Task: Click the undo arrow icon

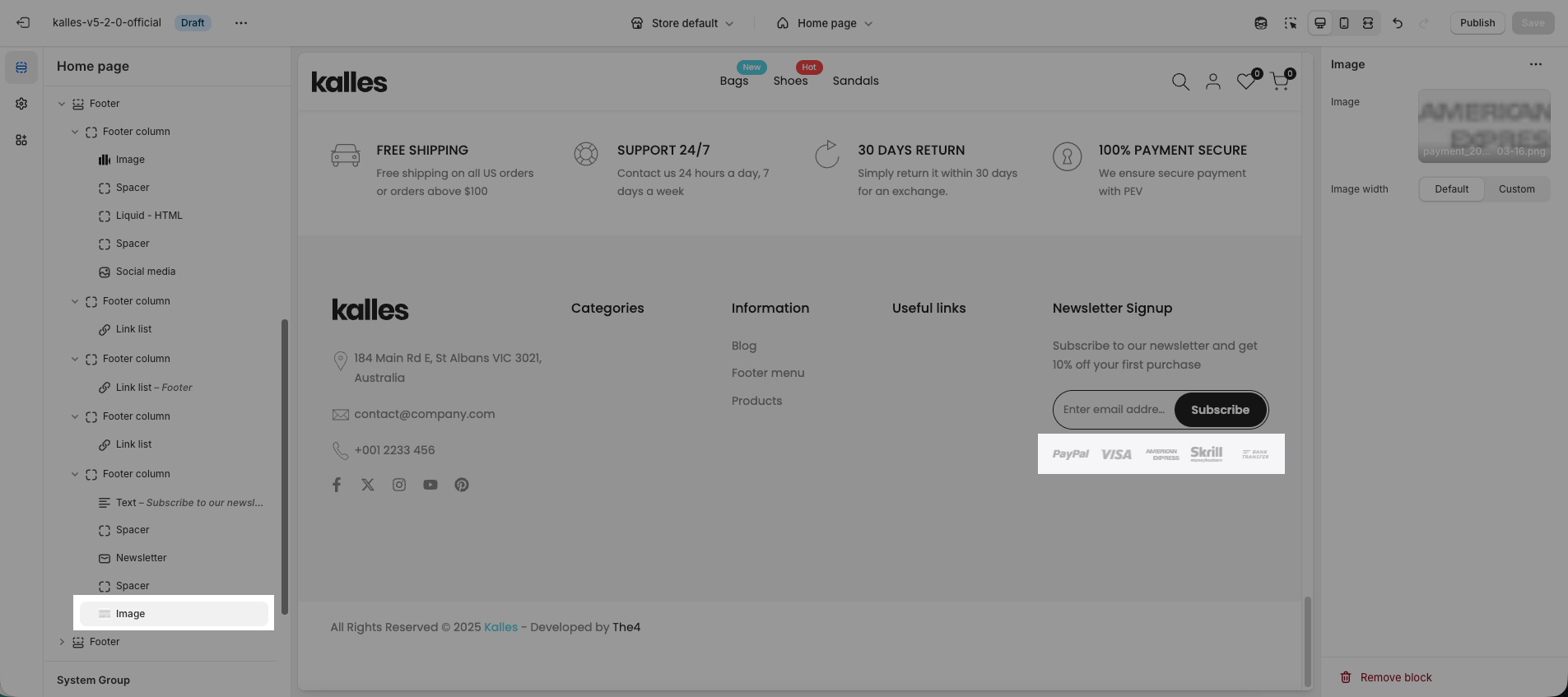Action: point(1398,23)
